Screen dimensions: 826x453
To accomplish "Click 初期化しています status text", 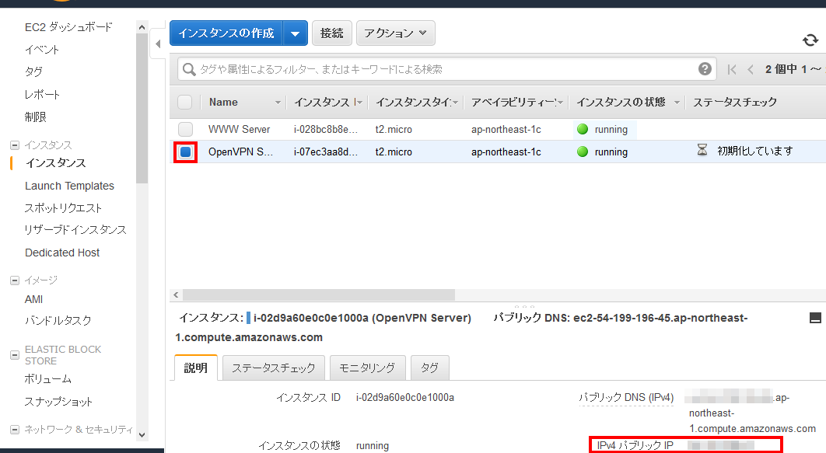I will click(755, 151).
